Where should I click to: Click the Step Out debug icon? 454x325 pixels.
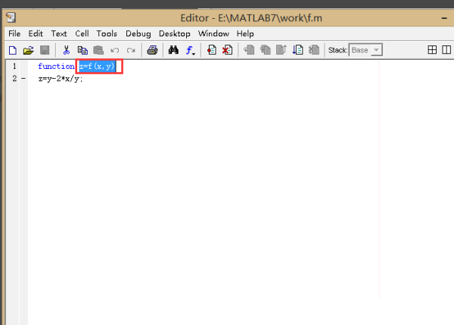(x=281, y=50)
